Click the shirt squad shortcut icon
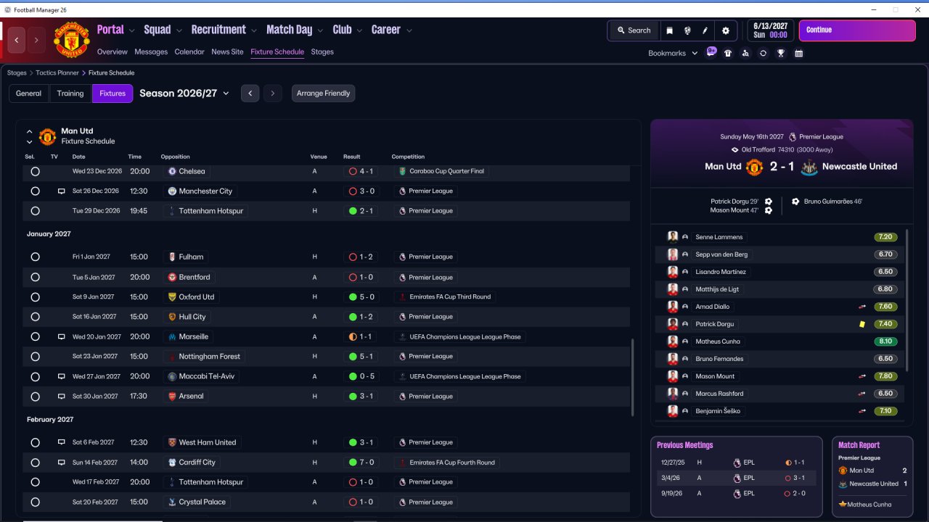Screen dimensions: 929x522 click(x=728, y=53)
